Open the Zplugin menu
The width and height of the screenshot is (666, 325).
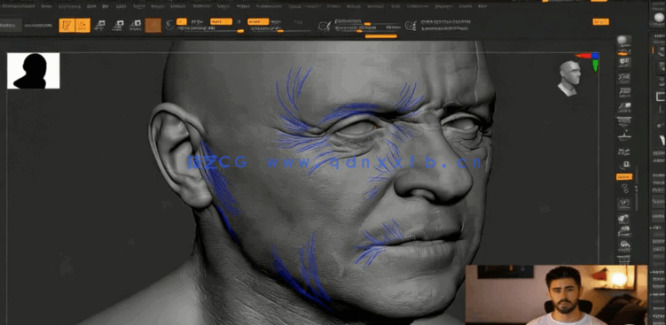(443, 6)
